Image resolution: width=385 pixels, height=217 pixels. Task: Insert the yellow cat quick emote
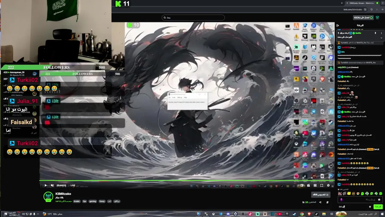349,193
